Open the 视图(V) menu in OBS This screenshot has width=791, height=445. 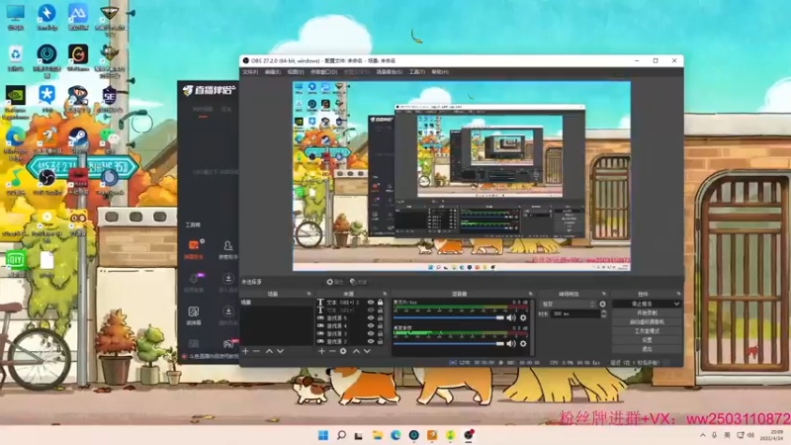[x=296, y=72]
